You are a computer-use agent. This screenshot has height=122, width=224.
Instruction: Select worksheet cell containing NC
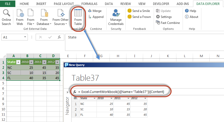(14, 67)
